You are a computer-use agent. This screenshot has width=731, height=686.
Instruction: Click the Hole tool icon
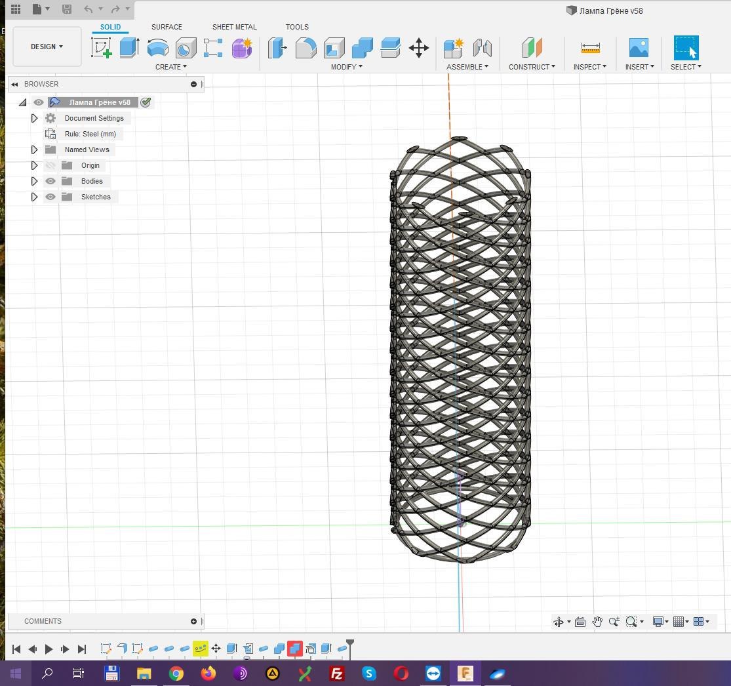186,48
